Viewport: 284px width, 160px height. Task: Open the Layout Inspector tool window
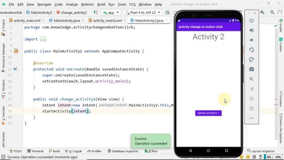tap(261, 151)
